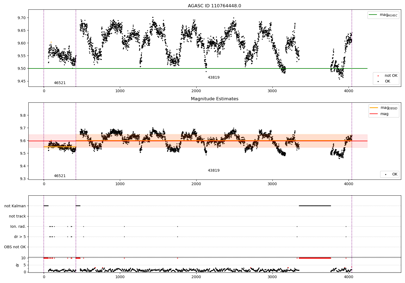The width and height of the screenshot is (405, 283).
Task: Click the 'OBS not OK' axis label
Action: pos(15,247)
